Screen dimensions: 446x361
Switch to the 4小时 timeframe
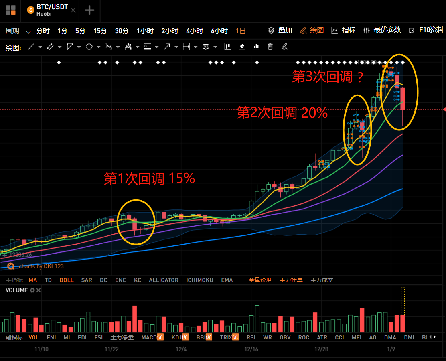[x=195, y=31]
